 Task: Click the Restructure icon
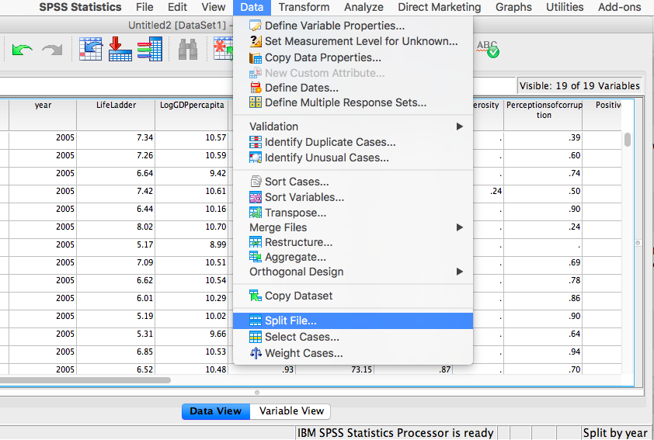click(x=256, y=242)
